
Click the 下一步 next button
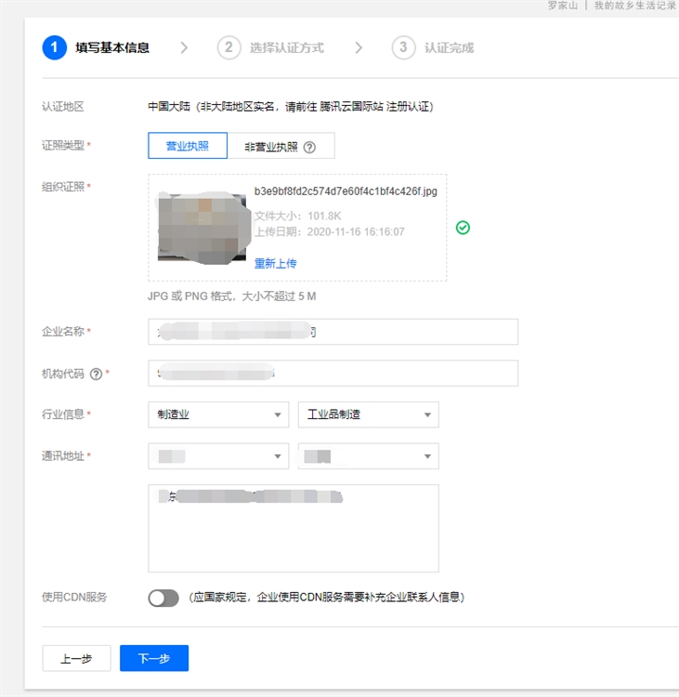pyautogui.click(x=154, y=658)
